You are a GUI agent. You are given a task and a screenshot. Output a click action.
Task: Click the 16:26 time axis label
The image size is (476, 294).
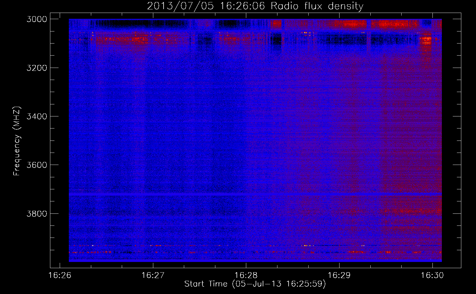(x=60, y=275)
